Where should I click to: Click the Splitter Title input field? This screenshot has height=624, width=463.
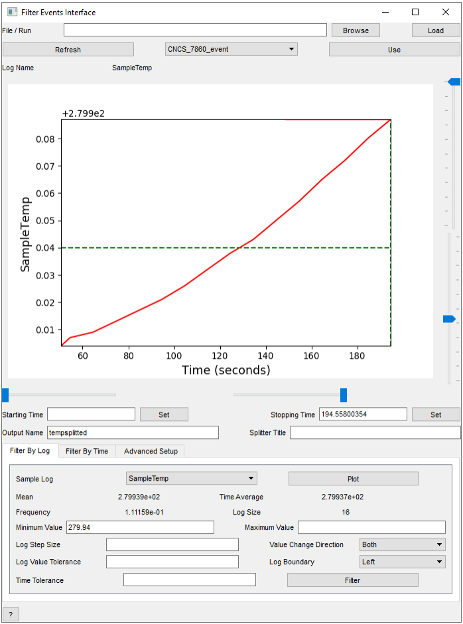tap(375, 432)
